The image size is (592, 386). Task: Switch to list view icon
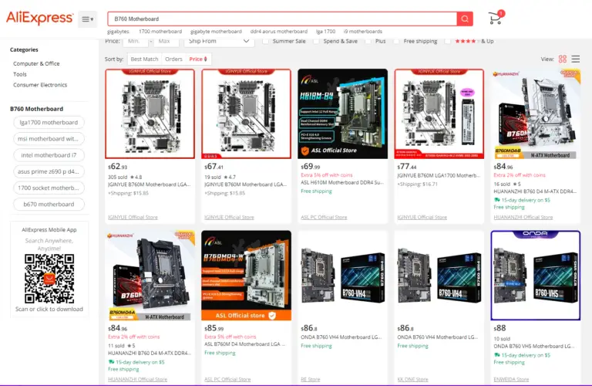[575, 59]
